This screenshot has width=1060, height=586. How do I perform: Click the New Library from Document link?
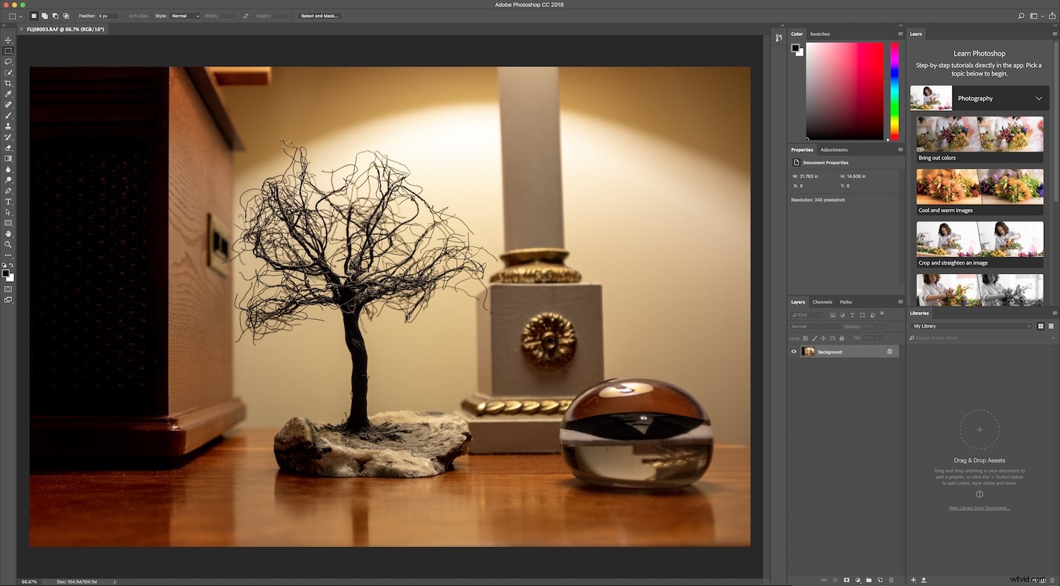979,508
